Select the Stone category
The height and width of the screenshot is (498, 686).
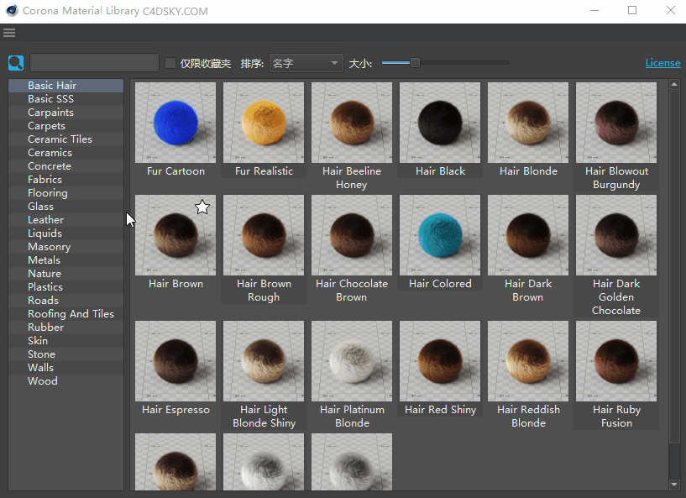tap(66, 354)
